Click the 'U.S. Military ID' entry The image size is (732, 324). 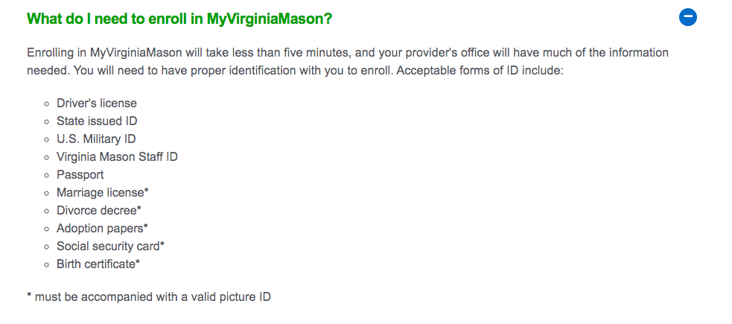[96, 139]
